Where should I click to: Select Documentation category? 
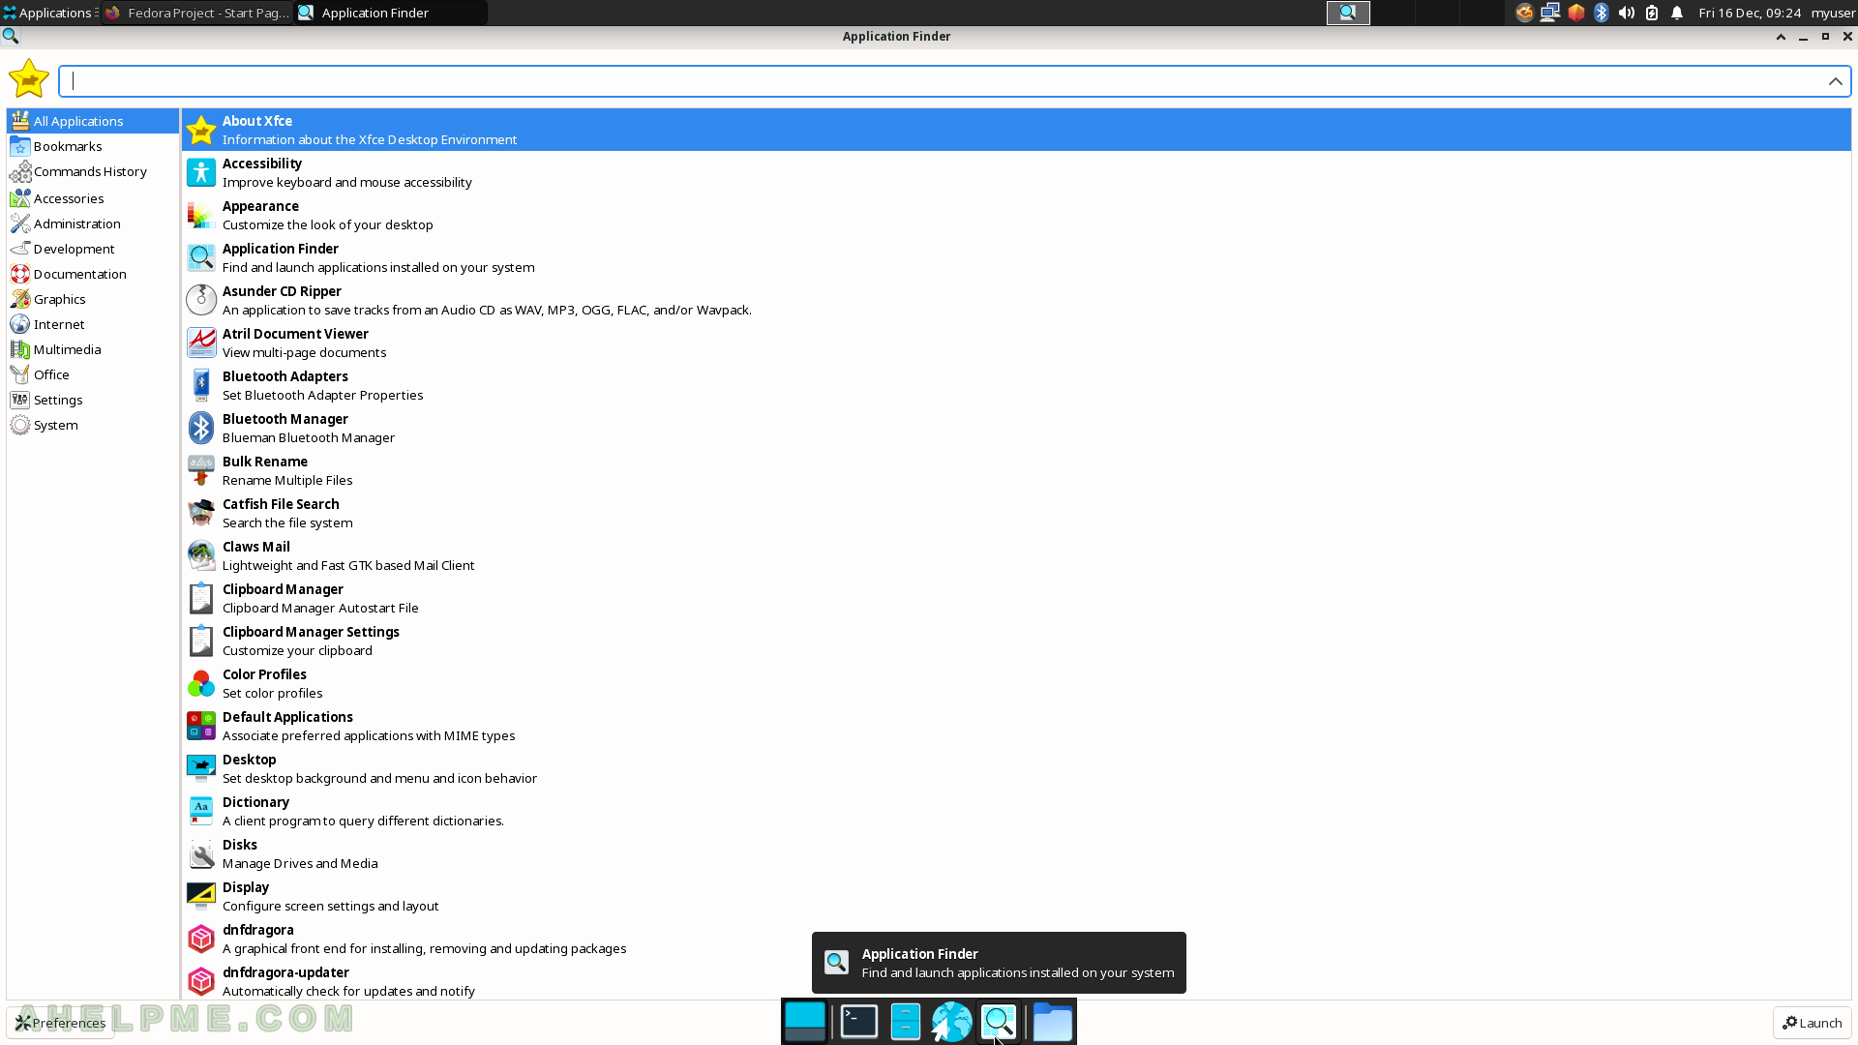click(x=93, y=274)
